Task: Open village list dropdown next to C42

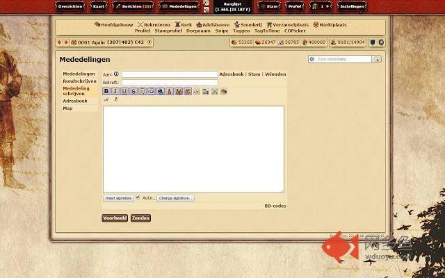Action: coord(149,42)
